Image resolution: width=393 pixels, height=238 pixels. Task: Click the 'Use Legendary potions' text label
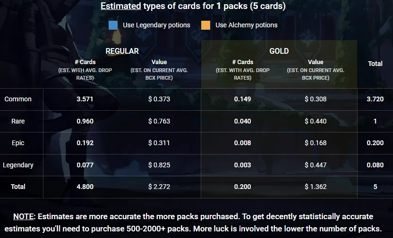click(x=156, y=25)
